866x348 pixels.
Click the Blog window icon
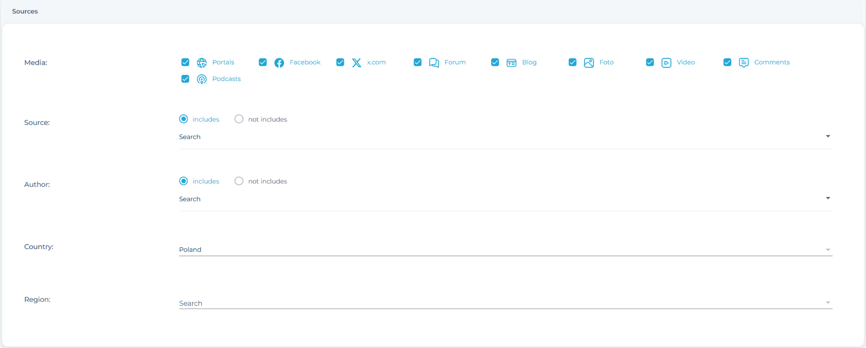(x=511, y=63)
